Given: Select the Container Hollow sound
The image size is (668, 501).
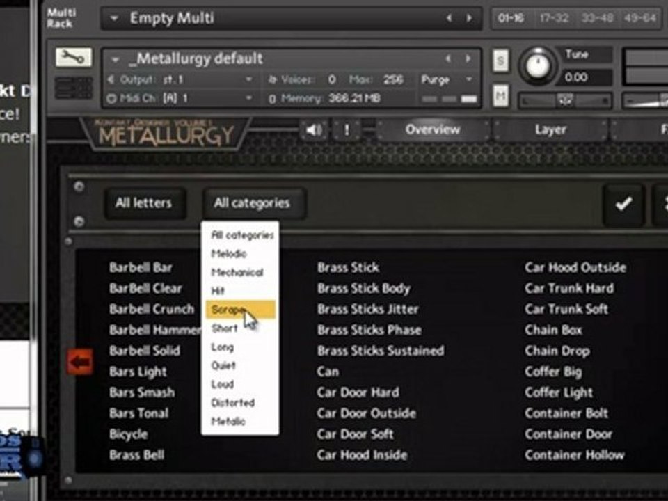Looking at the screenshot, I should click(575, 455).
